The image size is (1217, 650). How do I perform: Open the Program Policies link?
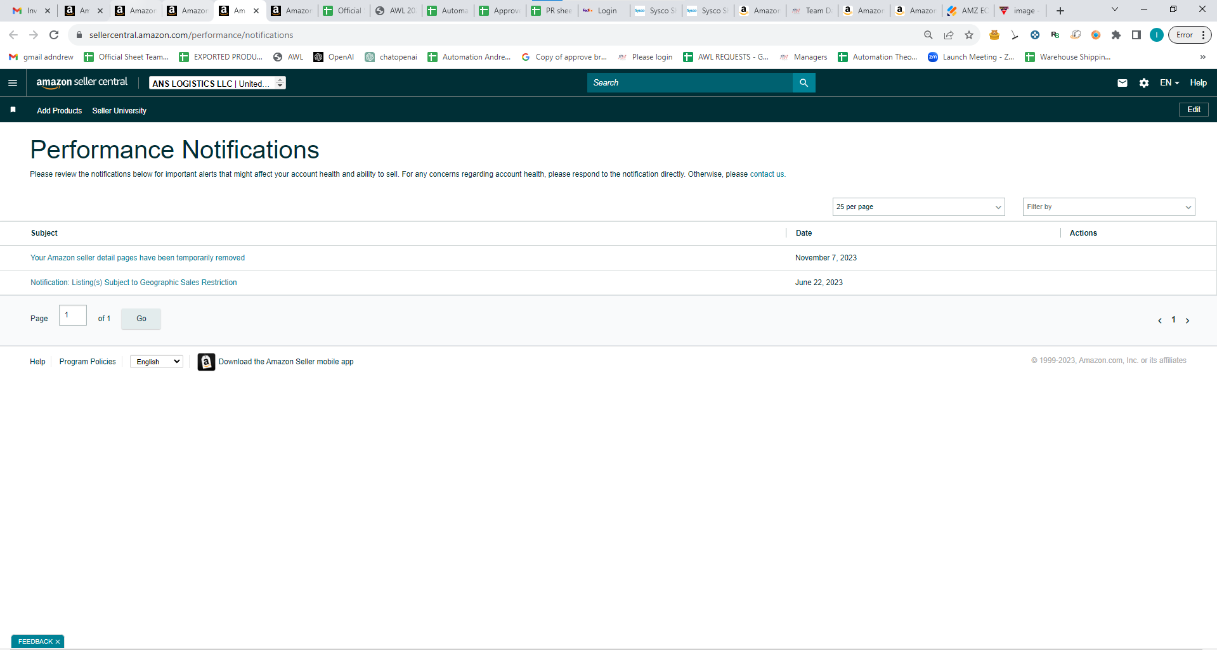pyautogui.click(x=88, y=362)
